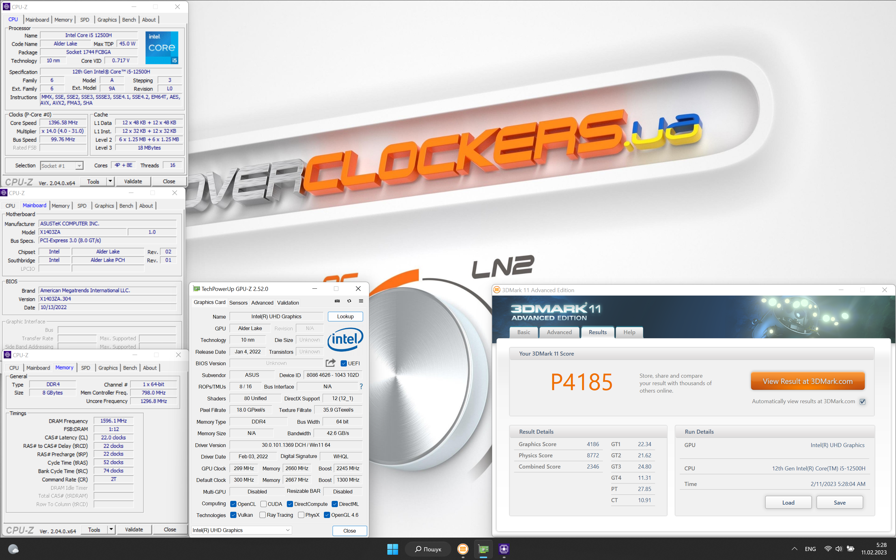Screen dimensions: 896x560
Task: Click the 3DMark 11 window title icon
Action: (x=497, y=290)
